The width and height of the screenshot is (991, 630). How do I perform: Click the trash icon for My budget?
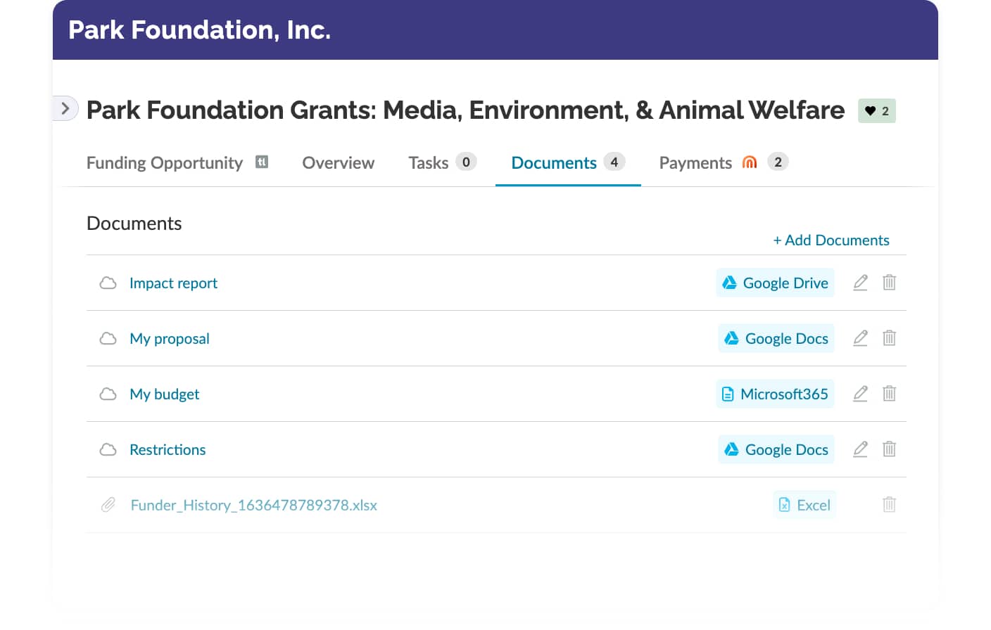[889, 394]
